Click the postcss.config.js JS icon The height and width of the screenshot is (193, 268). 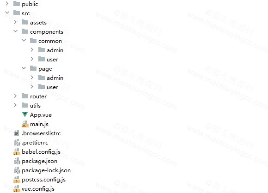[x=17, y=179]
